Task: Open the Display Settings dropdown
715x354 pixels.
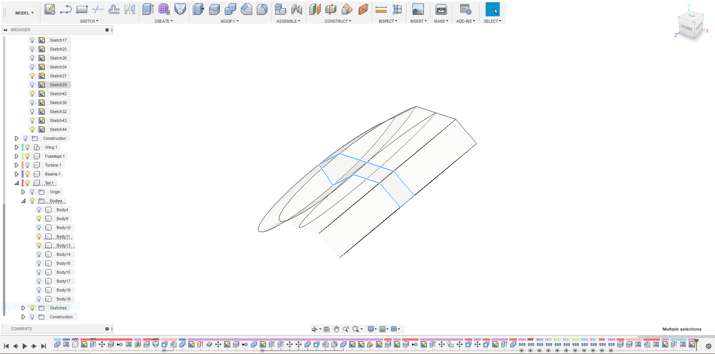Action: tap(372, 329)
